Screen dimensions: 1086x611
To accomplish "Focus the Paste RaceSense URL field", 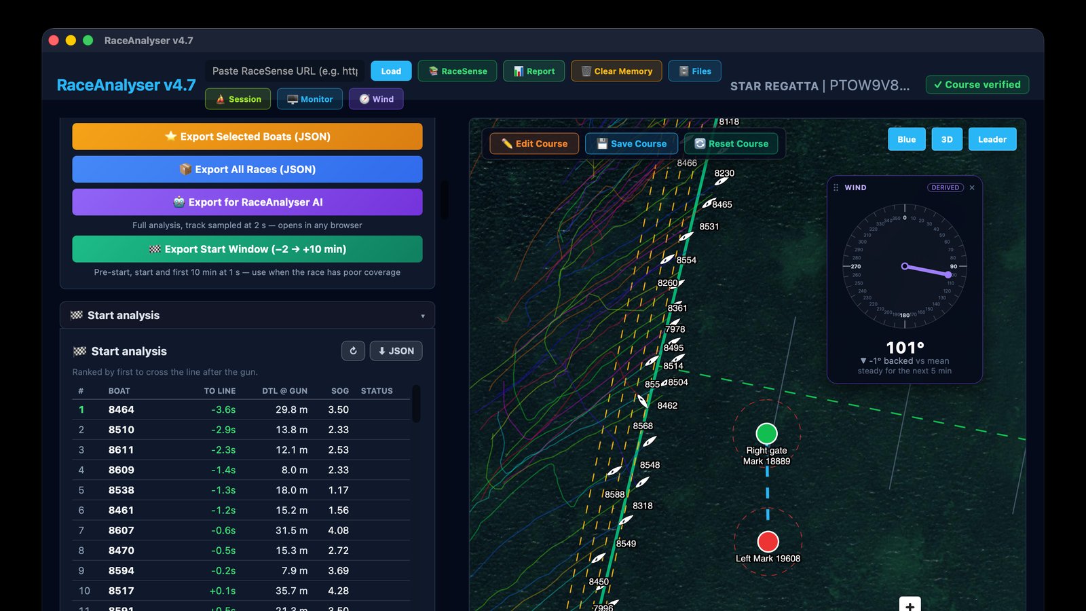I will (285, 71).
